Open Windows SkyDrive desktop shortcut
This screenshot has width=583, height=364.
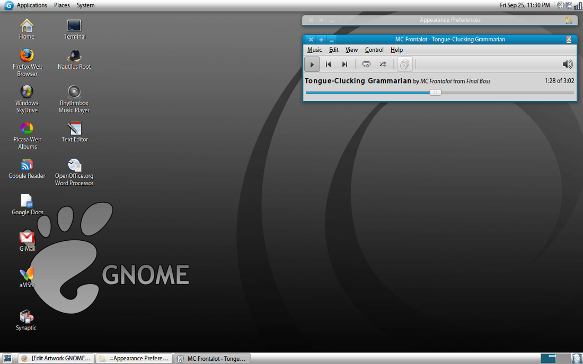click(x=27, y=99)
